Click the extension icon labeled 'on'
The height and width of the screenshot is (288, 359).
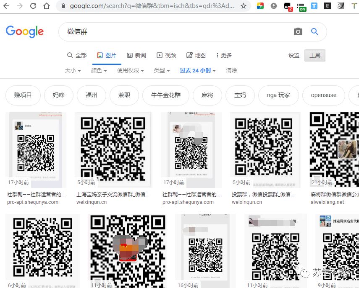pyautogui.click(x=301, y=7)
